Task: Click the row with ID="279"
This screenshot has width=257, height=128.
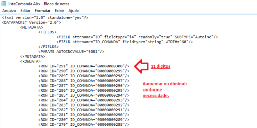Action: coord(84,124)
